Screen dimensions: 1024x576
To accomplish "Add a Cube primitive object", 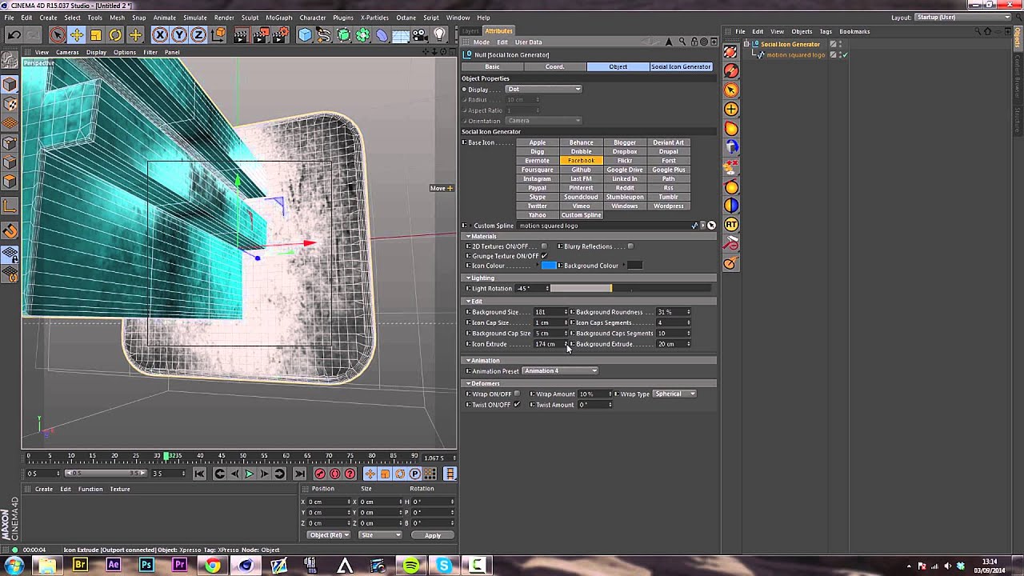I will pos(305,34).
